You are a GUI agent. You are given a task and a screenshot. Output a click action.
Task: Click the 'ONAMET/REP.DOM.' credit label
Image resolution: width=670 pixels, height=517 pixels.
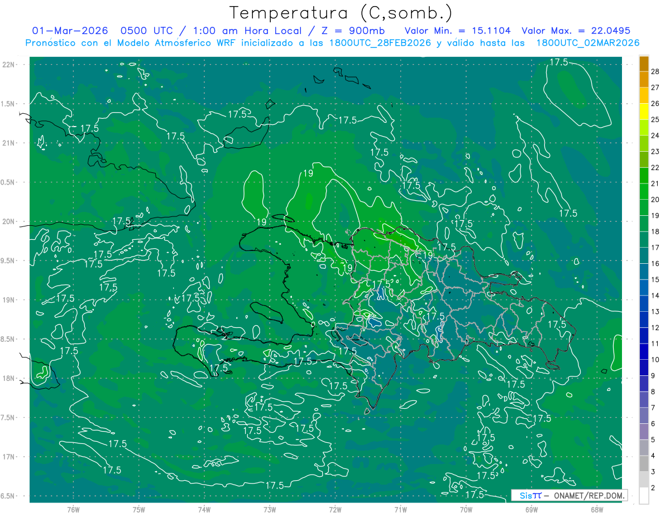pos(588,495)
